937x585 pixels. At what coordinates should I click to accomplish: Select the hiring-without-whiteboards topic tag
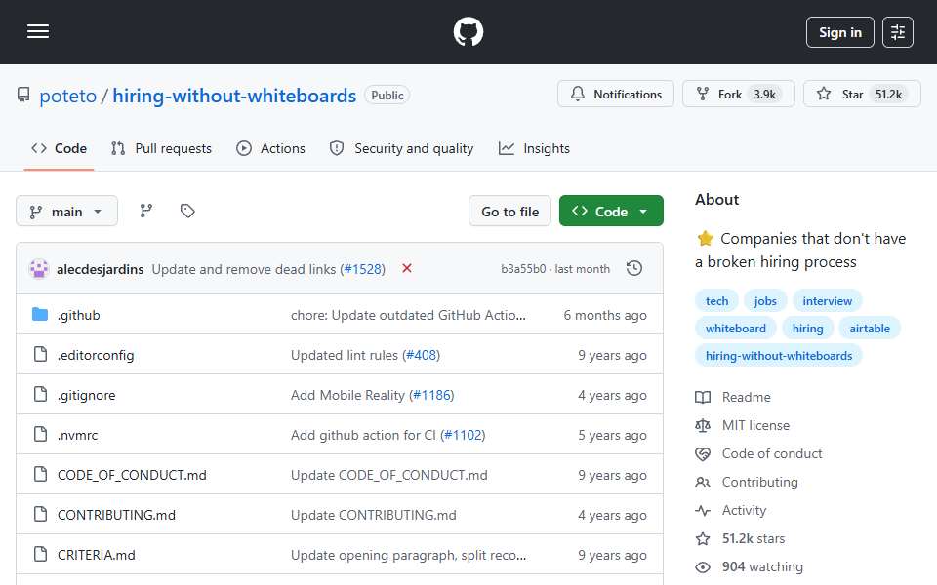(779, 356)
